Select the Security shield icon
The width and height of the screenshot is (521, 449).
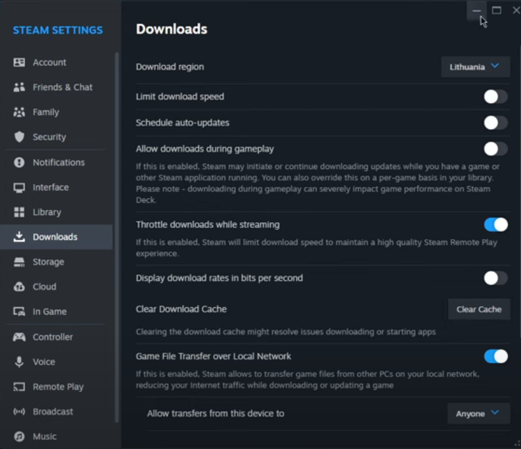point(19,137)
